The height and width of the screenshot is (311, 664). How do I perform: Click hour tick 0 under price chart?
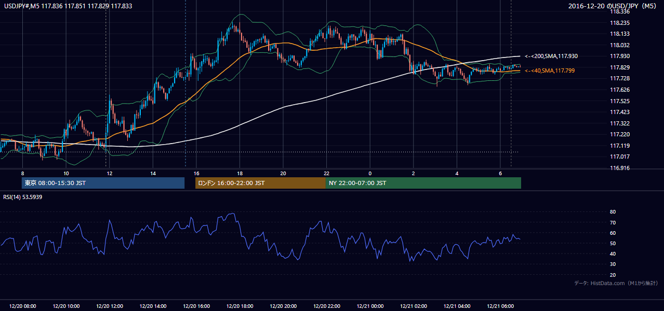pos(370,173)
